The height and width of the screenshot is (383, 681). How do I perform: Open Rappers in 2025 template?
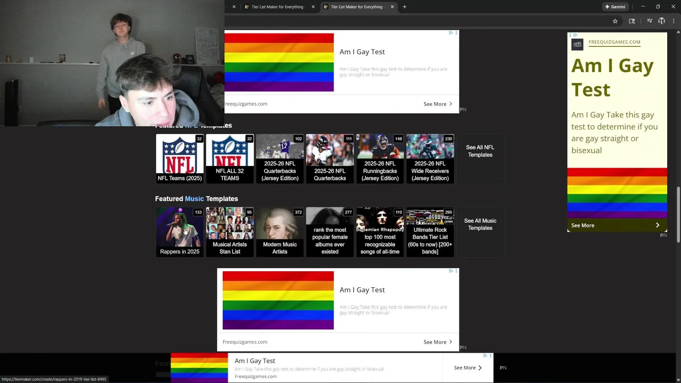(x=180, y=232)
